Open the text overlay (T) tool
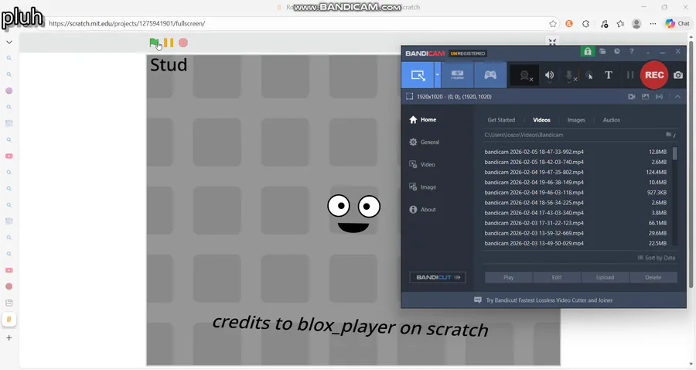 [x=609, y=75]
